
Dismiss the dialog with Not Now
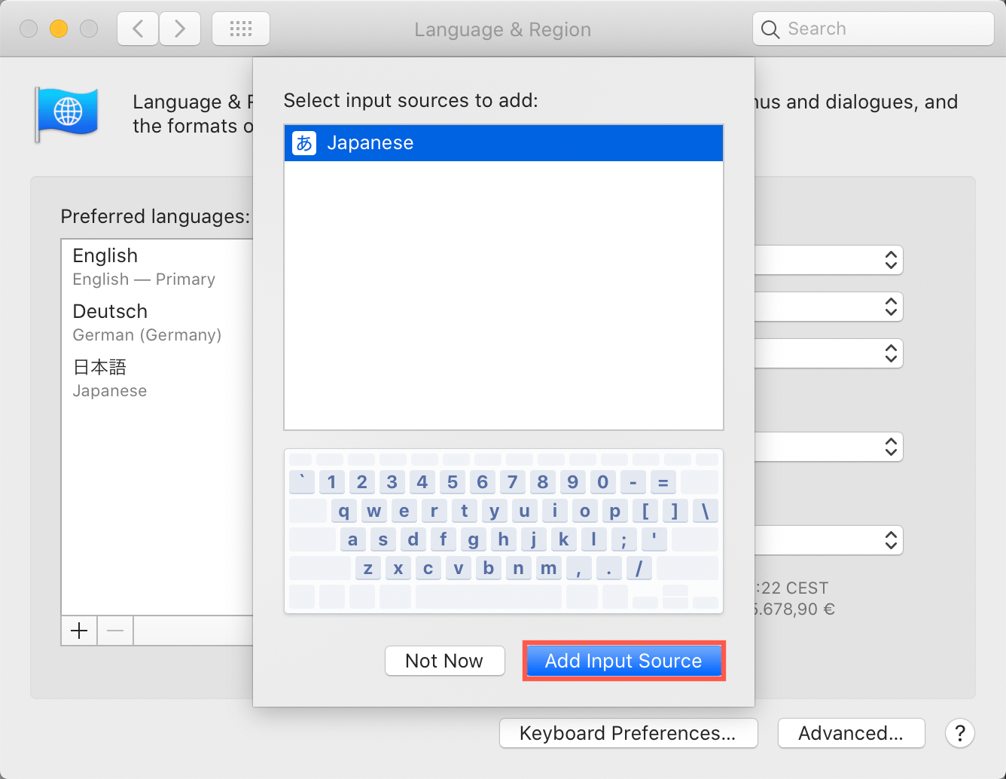[444, 661]
